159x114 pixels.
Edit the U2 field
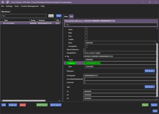click(120, 95)
